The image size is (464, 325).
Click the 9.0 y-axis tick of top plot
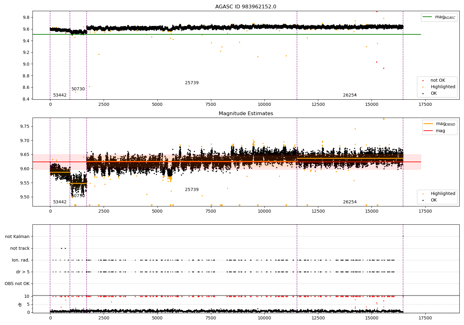(x=26, y=64)
